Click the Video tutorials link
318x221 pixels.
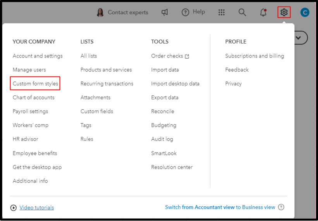37,207
